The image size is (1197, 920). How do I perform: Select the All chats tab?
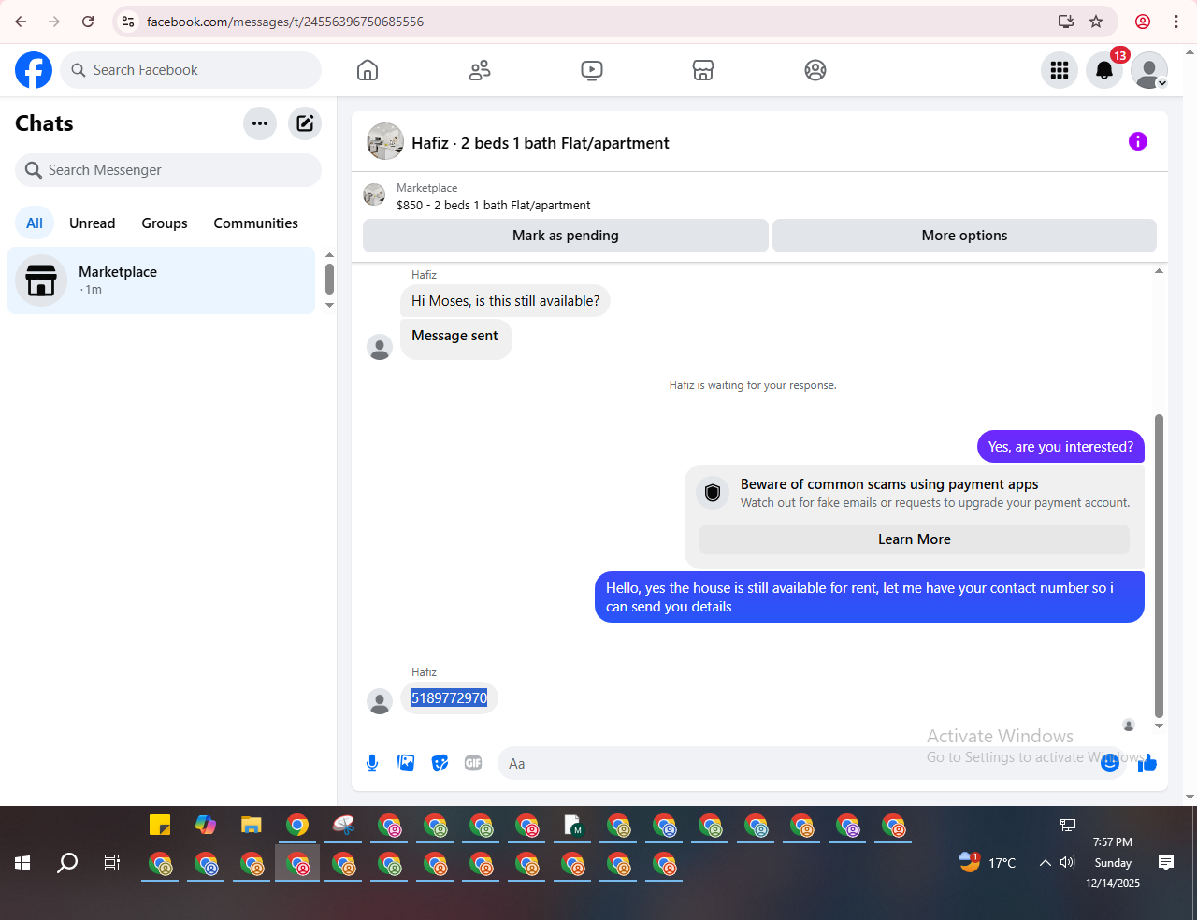[x=35, y=223]
